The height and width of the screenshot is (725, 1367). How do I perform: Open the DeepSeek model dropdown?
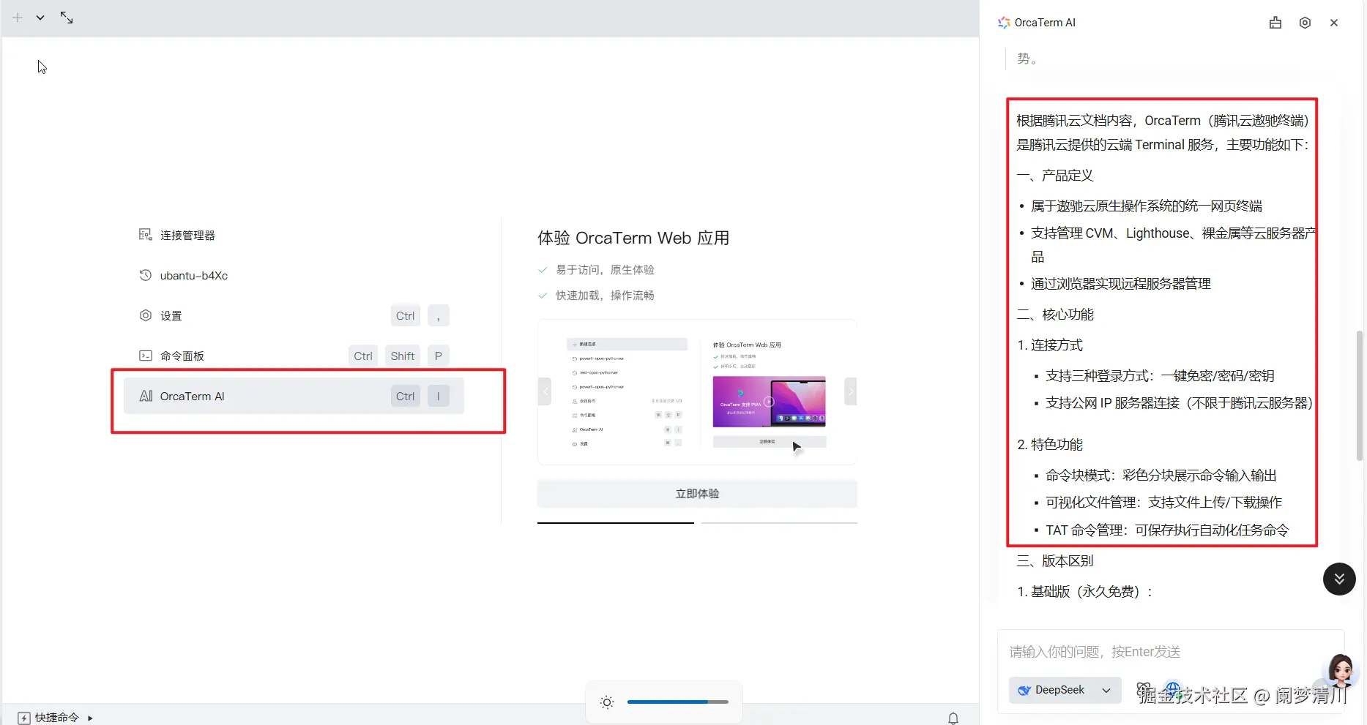pyautogui.click(x=1065, y=690)
